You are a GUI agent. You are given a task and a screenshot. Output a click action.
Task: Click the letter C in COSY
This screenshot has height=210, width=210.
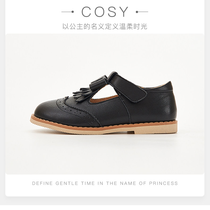click(x=87, y=12)
